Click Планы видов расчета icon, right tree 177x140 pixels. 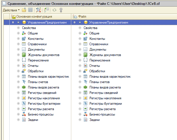point(85,87)
